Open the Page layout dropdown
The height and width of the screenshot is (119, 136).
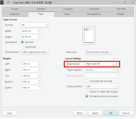click(x=102, y=64)
